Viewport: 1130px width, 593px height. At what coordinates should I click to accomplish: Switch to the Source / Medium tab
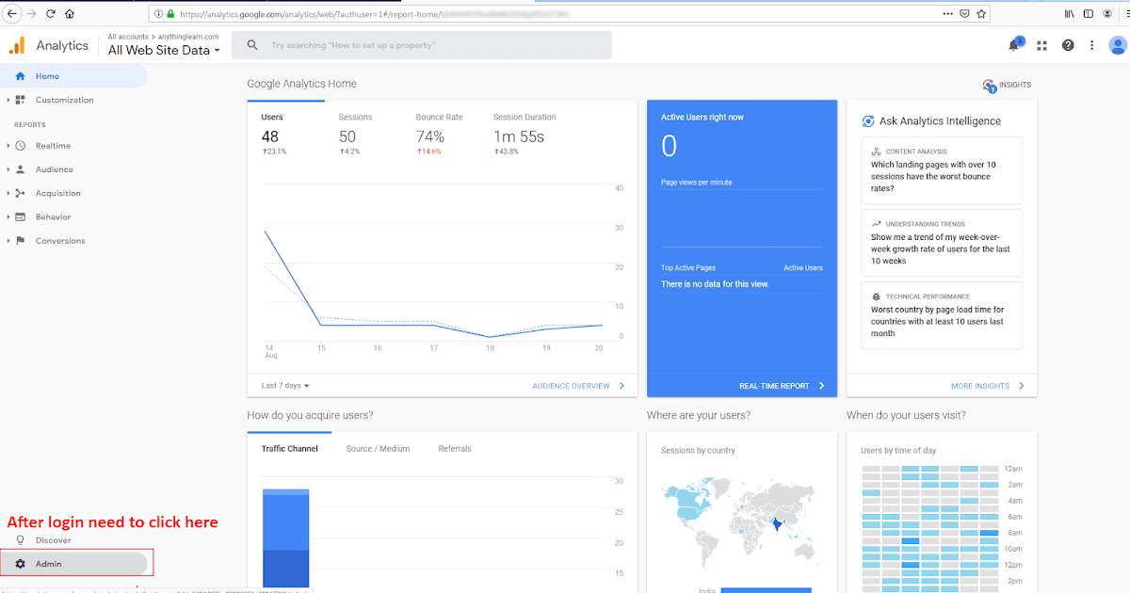(x=378, y=448)
